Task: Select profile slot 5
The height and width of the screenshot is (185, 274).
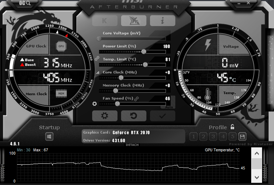Action: (x=233, y=136)
